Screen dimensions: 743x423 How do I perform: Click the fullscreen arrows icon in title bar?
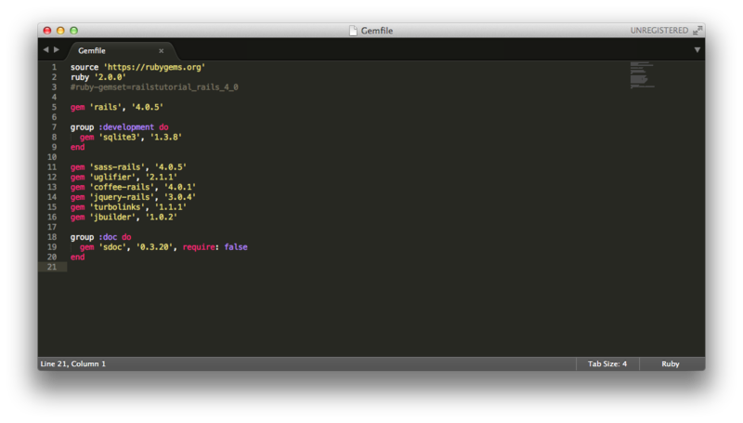tap(697, 31)
